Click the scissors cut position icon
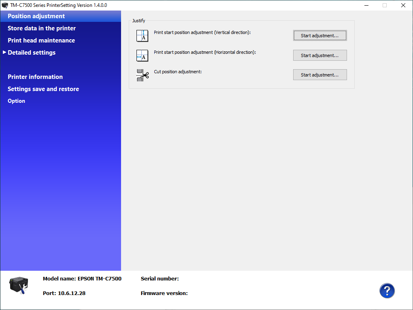Screen dimensions: 413x310 pos(143,75)
